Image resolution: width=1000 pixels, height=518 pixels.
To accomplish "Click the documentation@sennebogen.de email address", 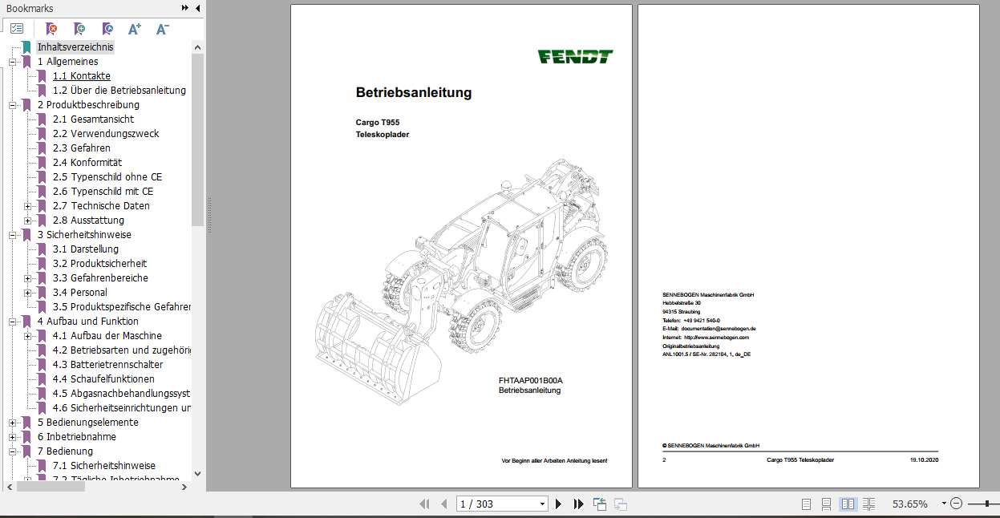I will [x=719, y=329].
